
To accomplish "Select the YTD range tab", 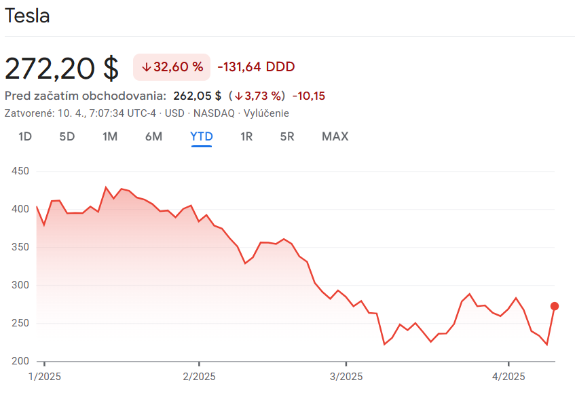I will (202, 136).
